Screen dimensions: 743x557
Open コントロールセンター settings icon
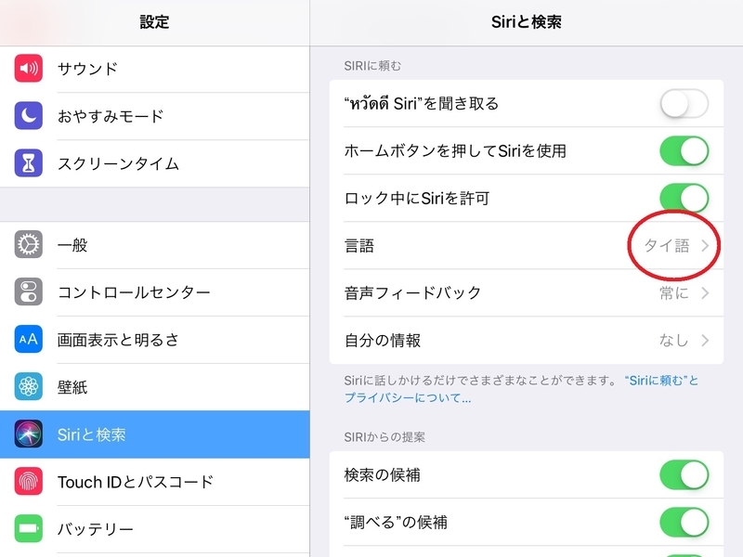tap(27, 291)
